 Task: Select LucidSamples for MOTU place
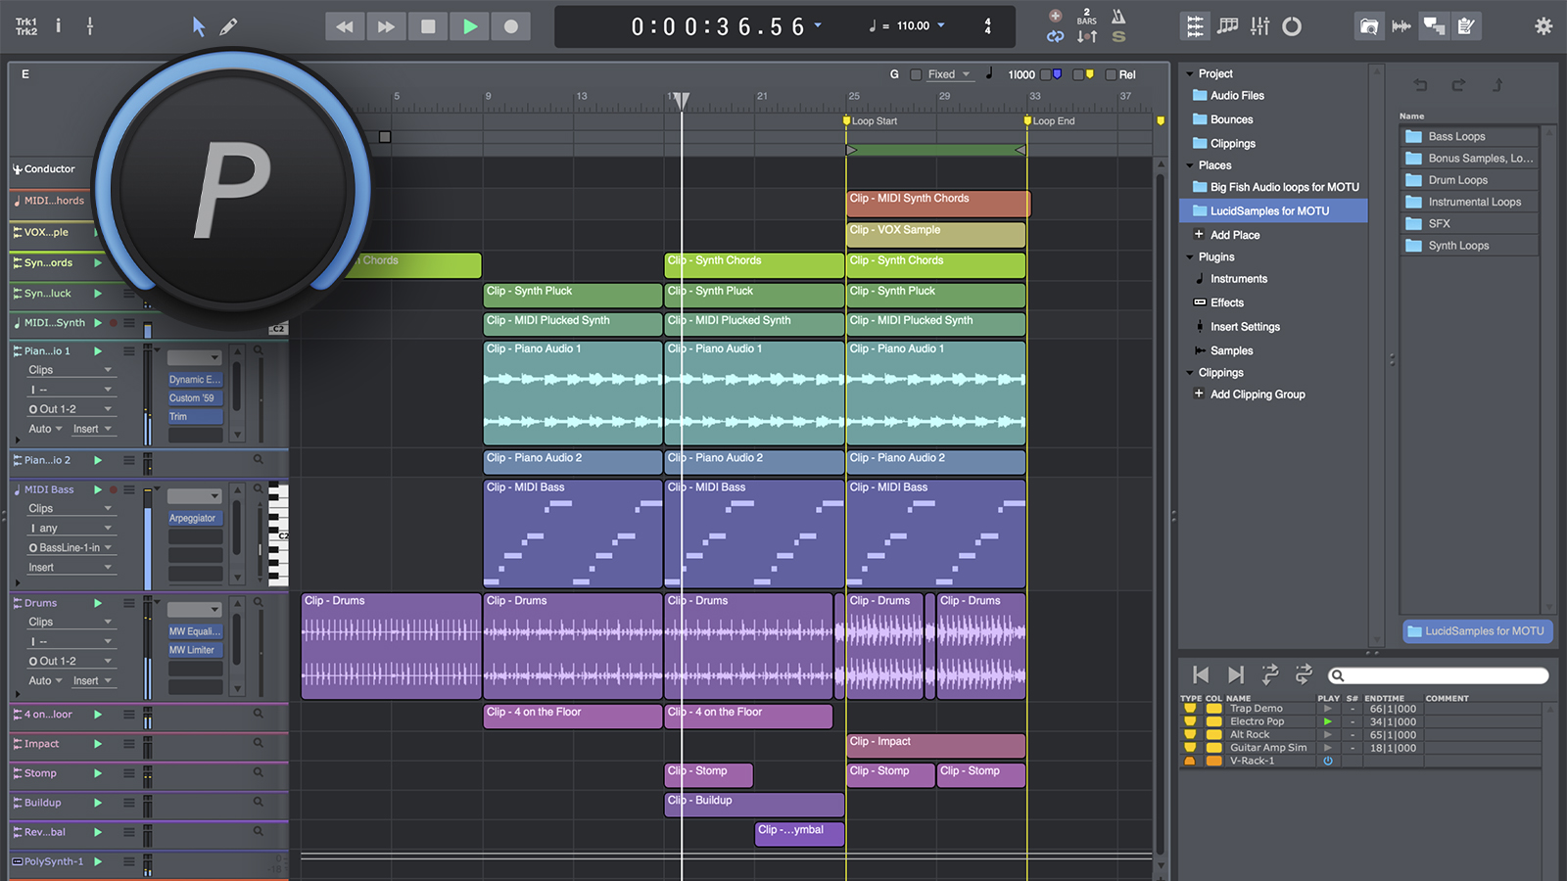[1269, 210]
